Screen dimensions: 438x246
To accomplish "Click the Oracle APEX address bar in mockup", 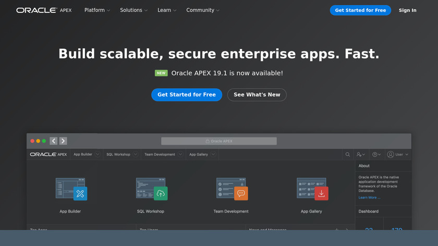I will [219, 141].
